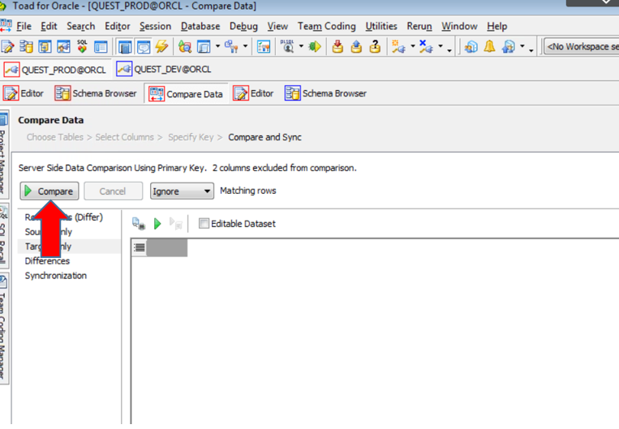Click the green run triangle above results grid
Viewport: 619px width, 429px height.
point(157,224)
